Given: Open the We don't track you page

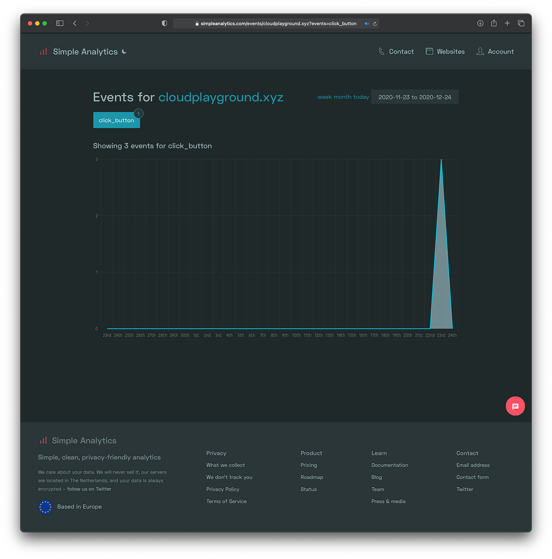Looking at the screenshot, I should (x=229, y=477).
